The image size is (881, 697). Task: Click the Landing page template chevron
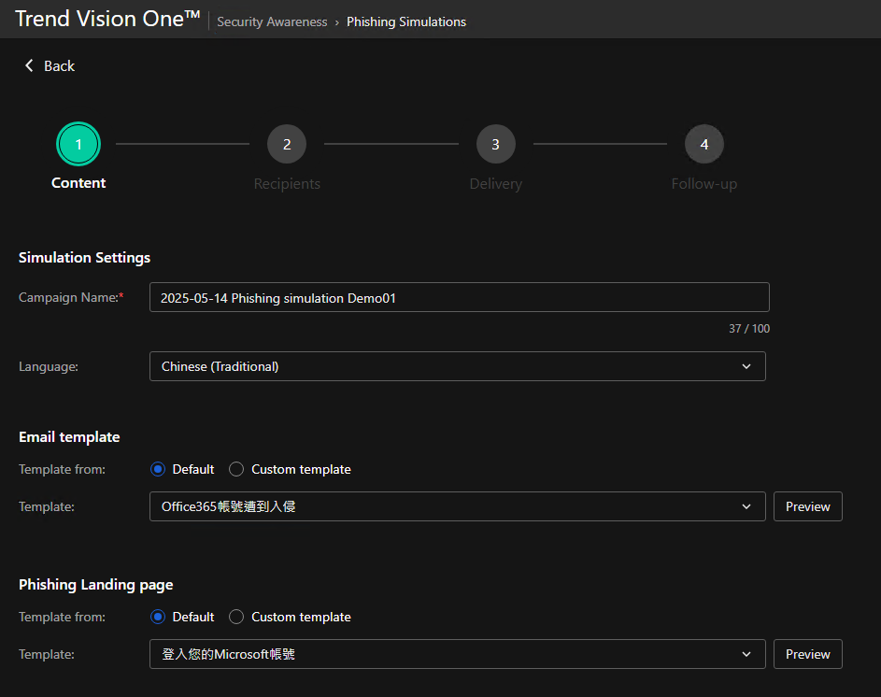(746, 654)
